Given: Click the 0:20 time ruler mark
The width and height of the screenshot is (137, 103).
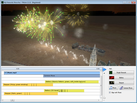Looking at the screenshot, I should (x=18, y=69).
